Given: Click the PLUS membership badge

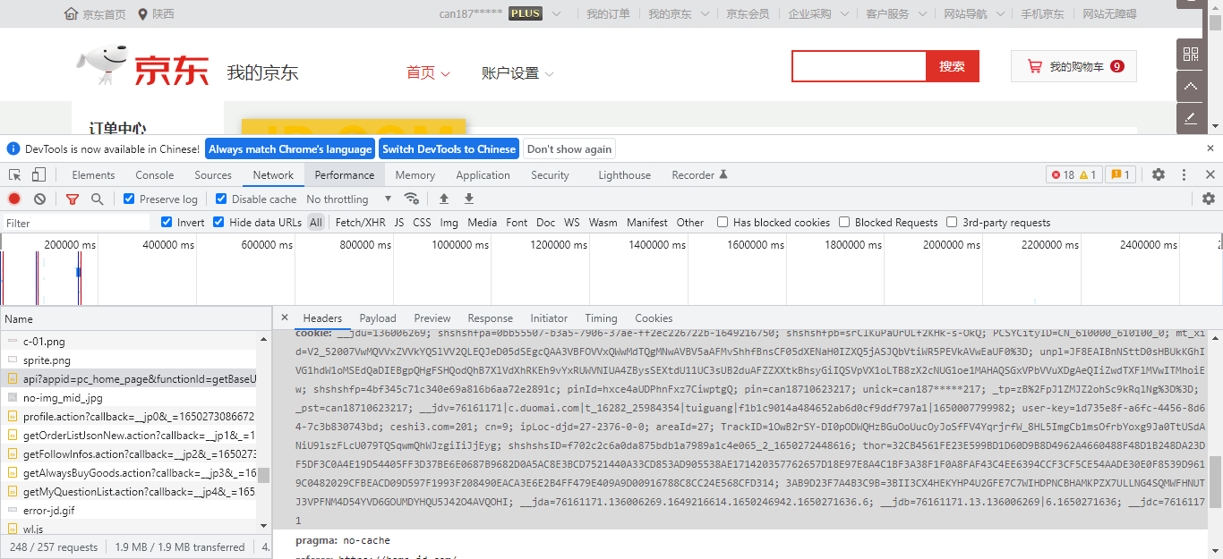Looking at the screenshot, I should point(526,13).
